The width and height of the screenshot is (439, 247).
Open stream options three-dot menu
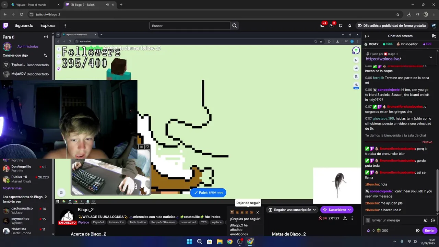[x=352, y=218]
